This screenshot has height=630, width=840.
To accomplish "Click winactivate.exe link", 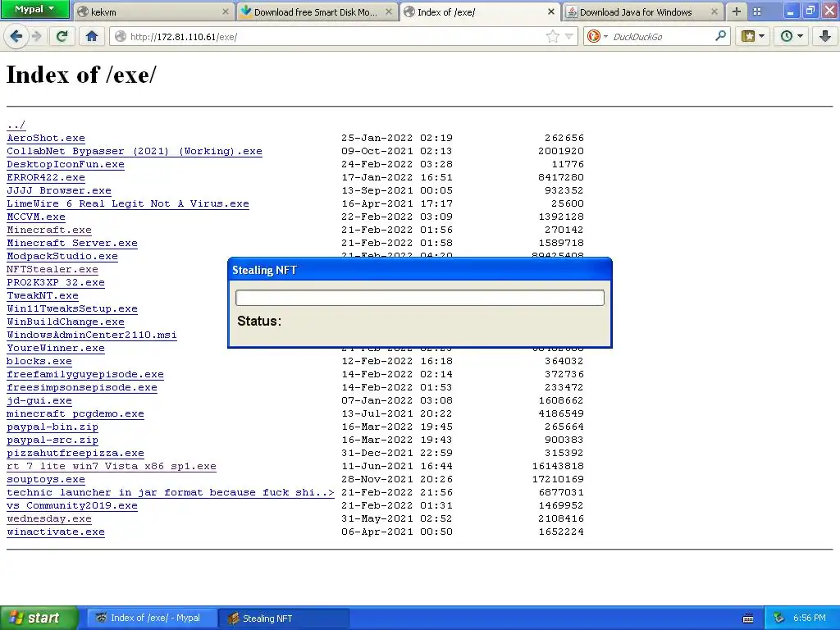I will pos(56,532).
